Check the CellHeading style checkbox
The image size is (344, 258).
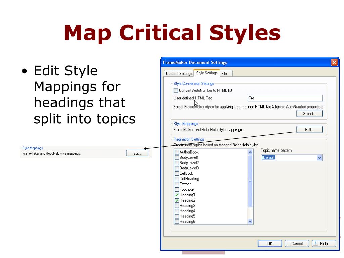177,179
